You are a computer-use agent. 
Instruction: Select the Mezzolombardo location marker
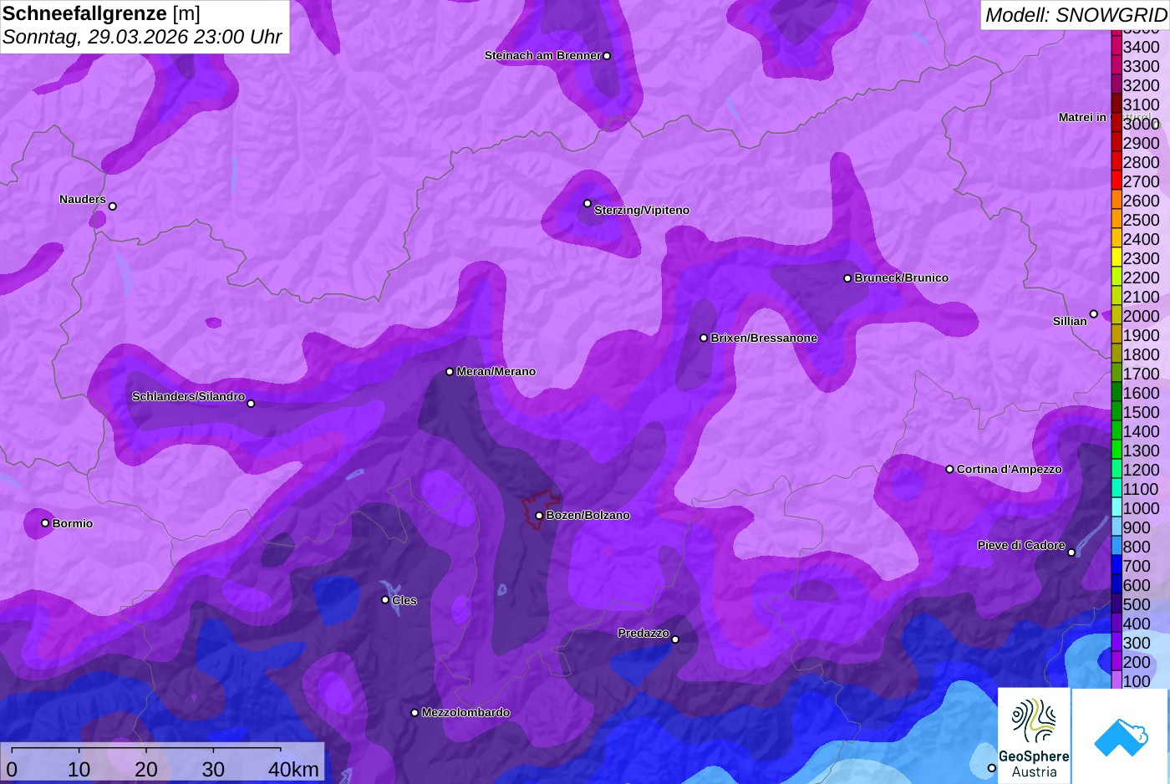(415, 713)
